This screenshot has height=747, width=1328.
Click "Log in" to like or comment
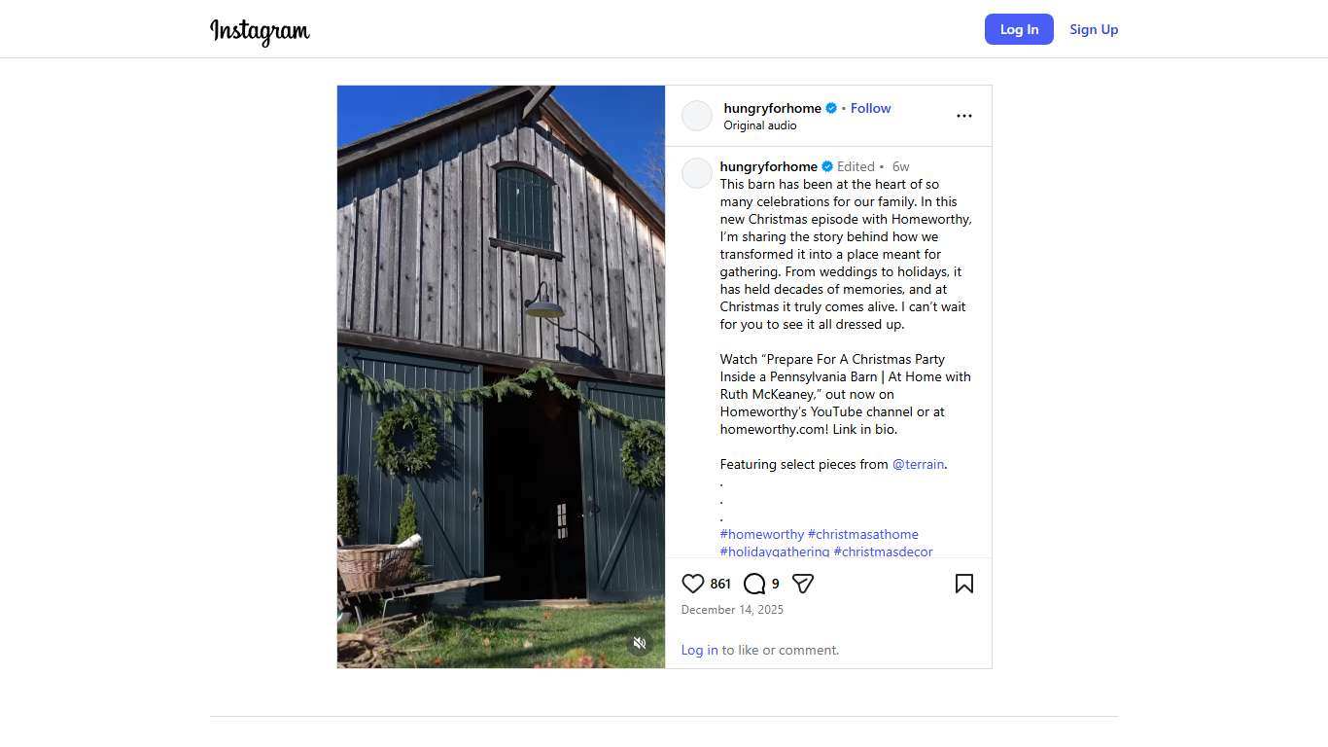click(x=699, y=650)
